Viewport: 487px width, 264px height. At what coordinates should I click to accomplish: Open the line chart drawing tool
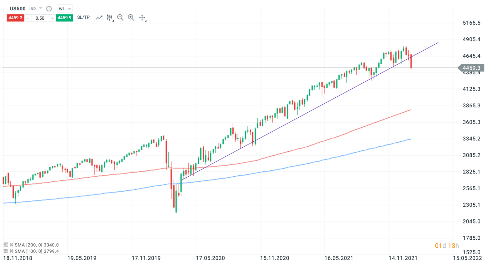pos(99,18)
